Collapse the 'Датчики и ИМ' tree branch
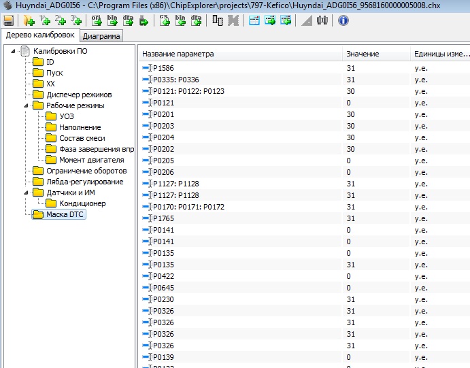This screenshot has width=470, height=368. click(26, 193)
